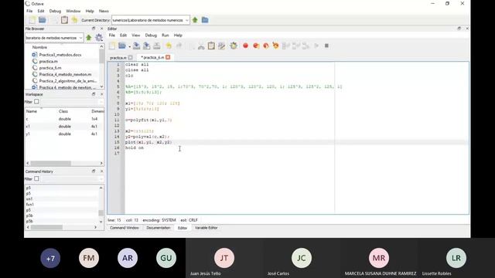Viewport: 495px width, 278px height.
Task: Undo using the main toolbar arrow
Action: [74, 20]
